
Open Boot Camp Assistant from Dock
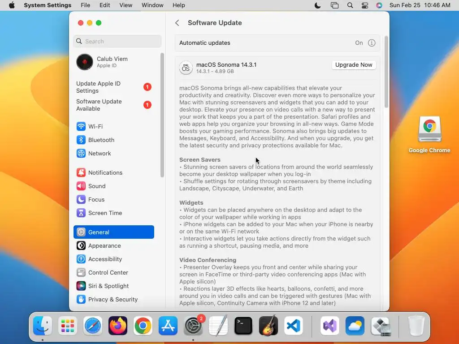tap(380, 326)
